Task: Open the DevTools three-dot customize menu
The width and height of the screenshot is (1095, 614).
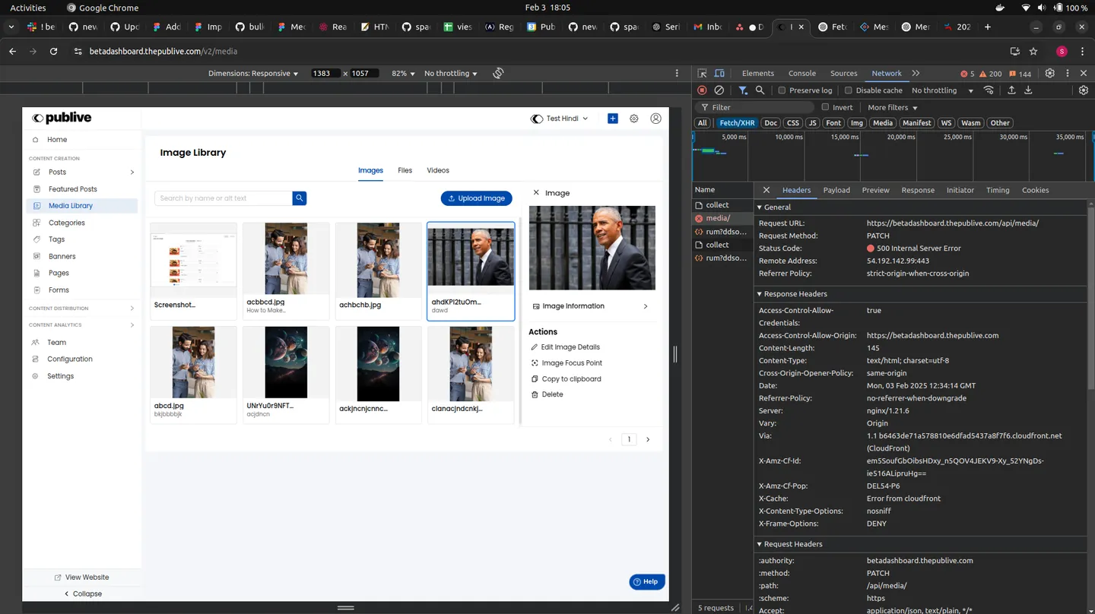Action: pos(1068,74)
